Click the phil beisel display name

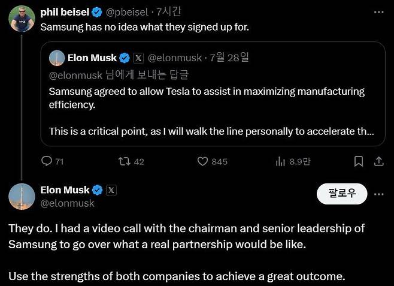63,12
